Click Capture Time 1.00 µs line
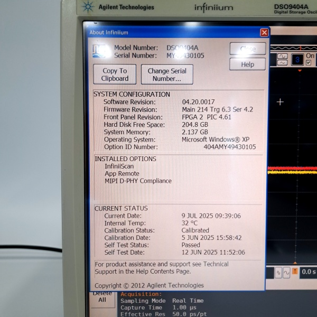The height and width of the screenshot is (317, 317). 158,307
